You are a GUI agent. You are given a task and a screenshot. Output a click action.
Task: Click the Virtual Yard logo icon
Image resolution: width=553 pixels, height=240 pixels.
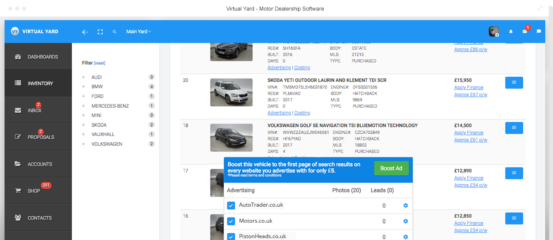click(x=15, y=31)
